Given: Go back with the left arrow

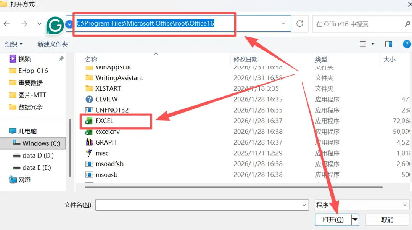Looking at the screenshot, I should (x=6, y=24).
